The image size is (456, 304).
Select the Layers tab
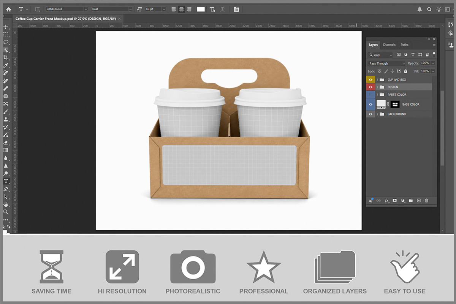point(374,45)
